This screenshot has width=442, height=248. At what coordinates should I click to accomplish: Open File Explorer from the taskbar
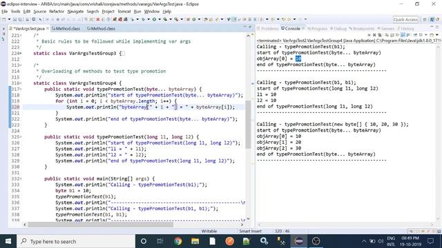[195, 241]
